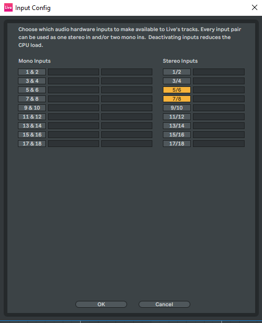Click first name field of mono 15 & 16
This screenshot has height=323, width=262.
tap(73, 134)
